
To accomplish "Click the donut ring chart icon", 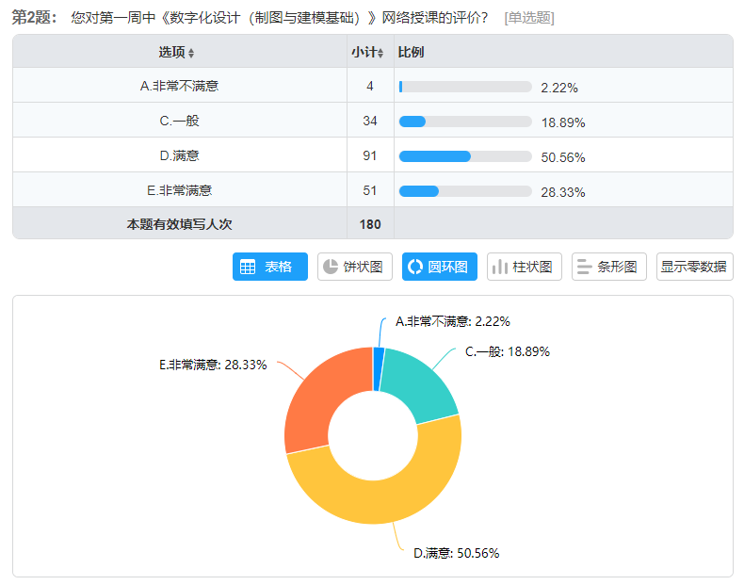I will click(x=414, y=267).
